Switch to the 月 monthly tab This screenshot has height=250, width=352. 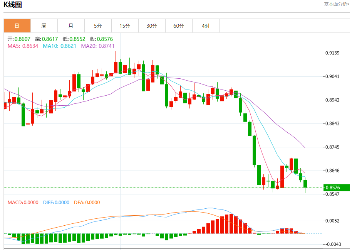coord(71,26)
